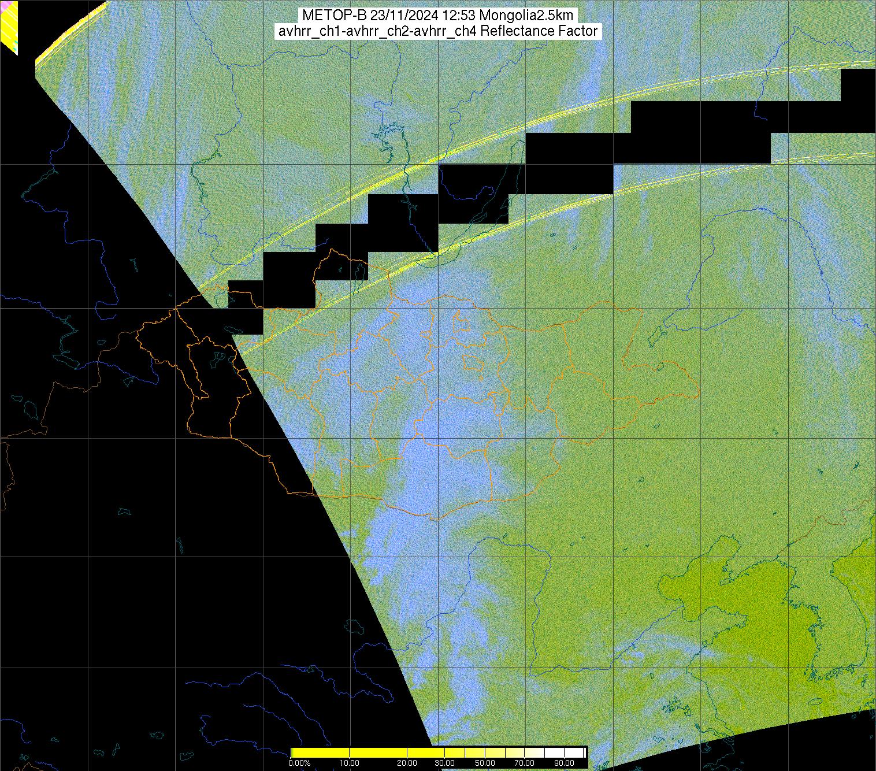Click the 90.00 colorbar label
Viewport: 876px width, 771px height.
click(x=563, y=763)
